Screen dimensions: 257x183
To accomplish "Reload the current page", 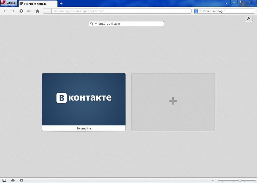I will 21,11.
